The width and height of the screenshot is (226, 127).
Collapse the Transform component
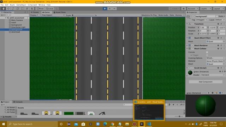(x=187, y=24)
